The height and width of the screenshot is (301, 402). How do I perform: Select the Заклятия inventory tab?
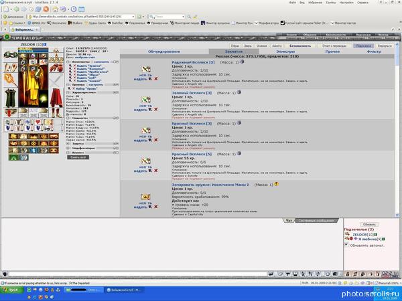point(234,52)
